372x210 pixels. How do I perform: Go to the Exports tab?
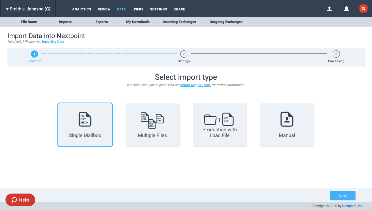click(102, 22)
